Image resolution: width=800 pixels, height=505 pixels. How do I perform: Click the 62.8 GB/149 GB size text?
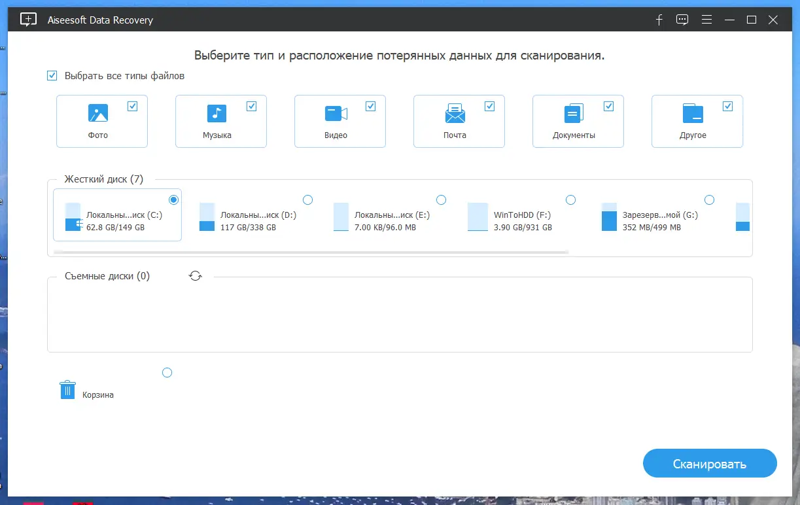point(116,228)
